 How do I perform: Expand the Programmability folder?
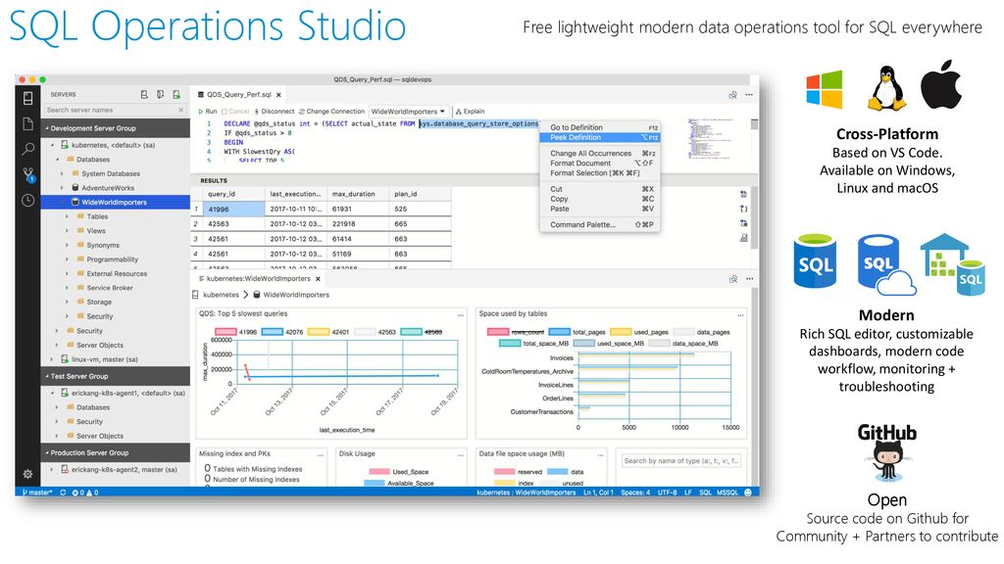(68, 258)
